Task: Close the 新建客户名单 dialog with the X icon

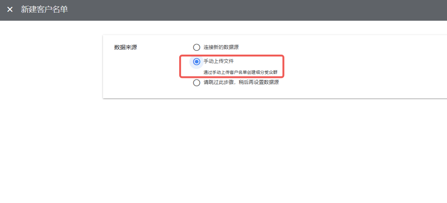Action: [10, 9]
